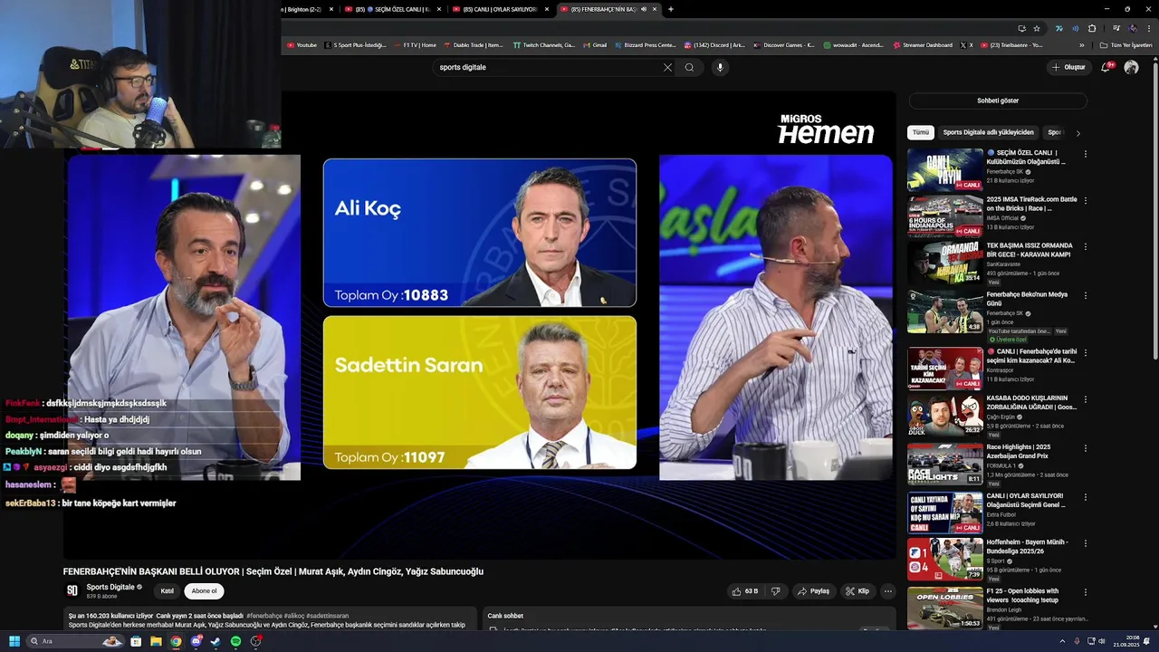Open options menu for IMSA TireRack video

tap(1086, 200)
